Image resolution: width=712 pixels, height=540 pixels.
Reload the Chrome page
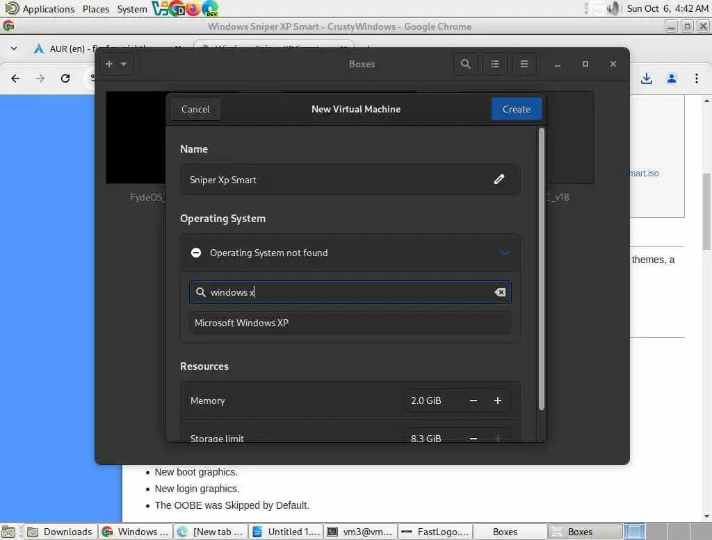tap(65, 78)
